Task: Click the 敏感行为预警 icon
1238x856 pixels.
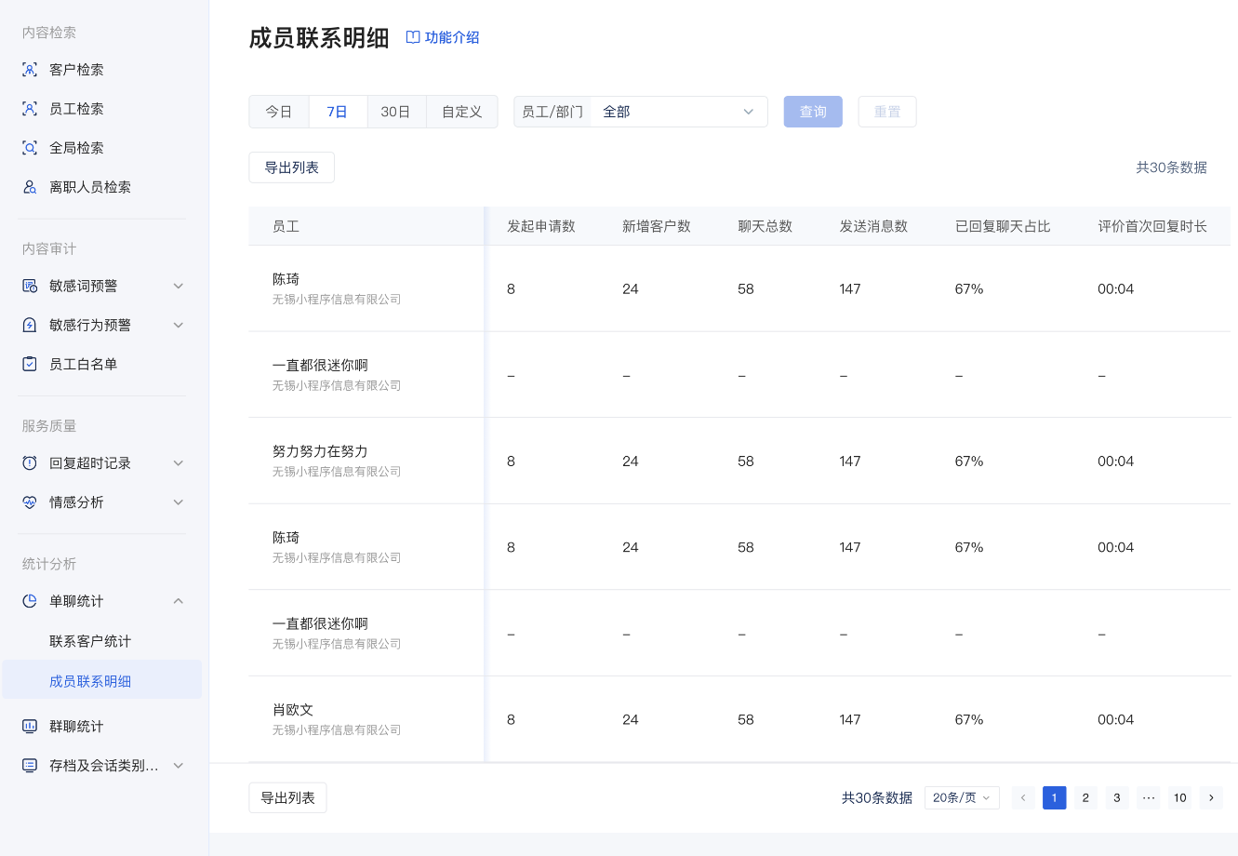Action: point(30,325)
